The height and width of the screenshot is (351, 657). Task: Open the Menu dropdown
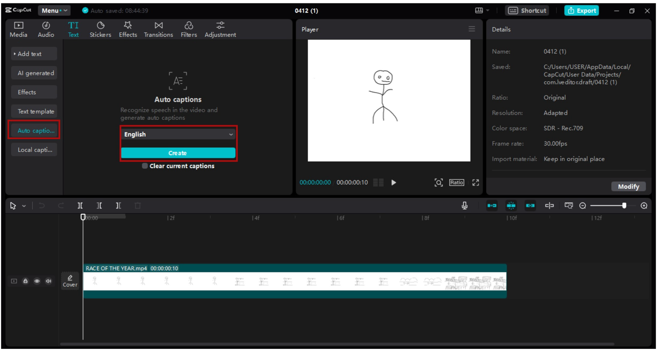click(x=54, y=10)
